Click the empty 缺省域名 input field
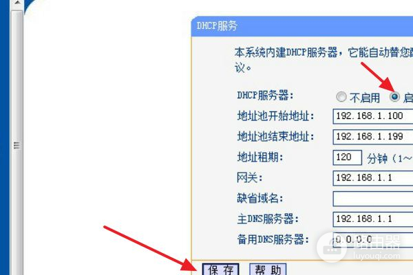 coord(373,199)
